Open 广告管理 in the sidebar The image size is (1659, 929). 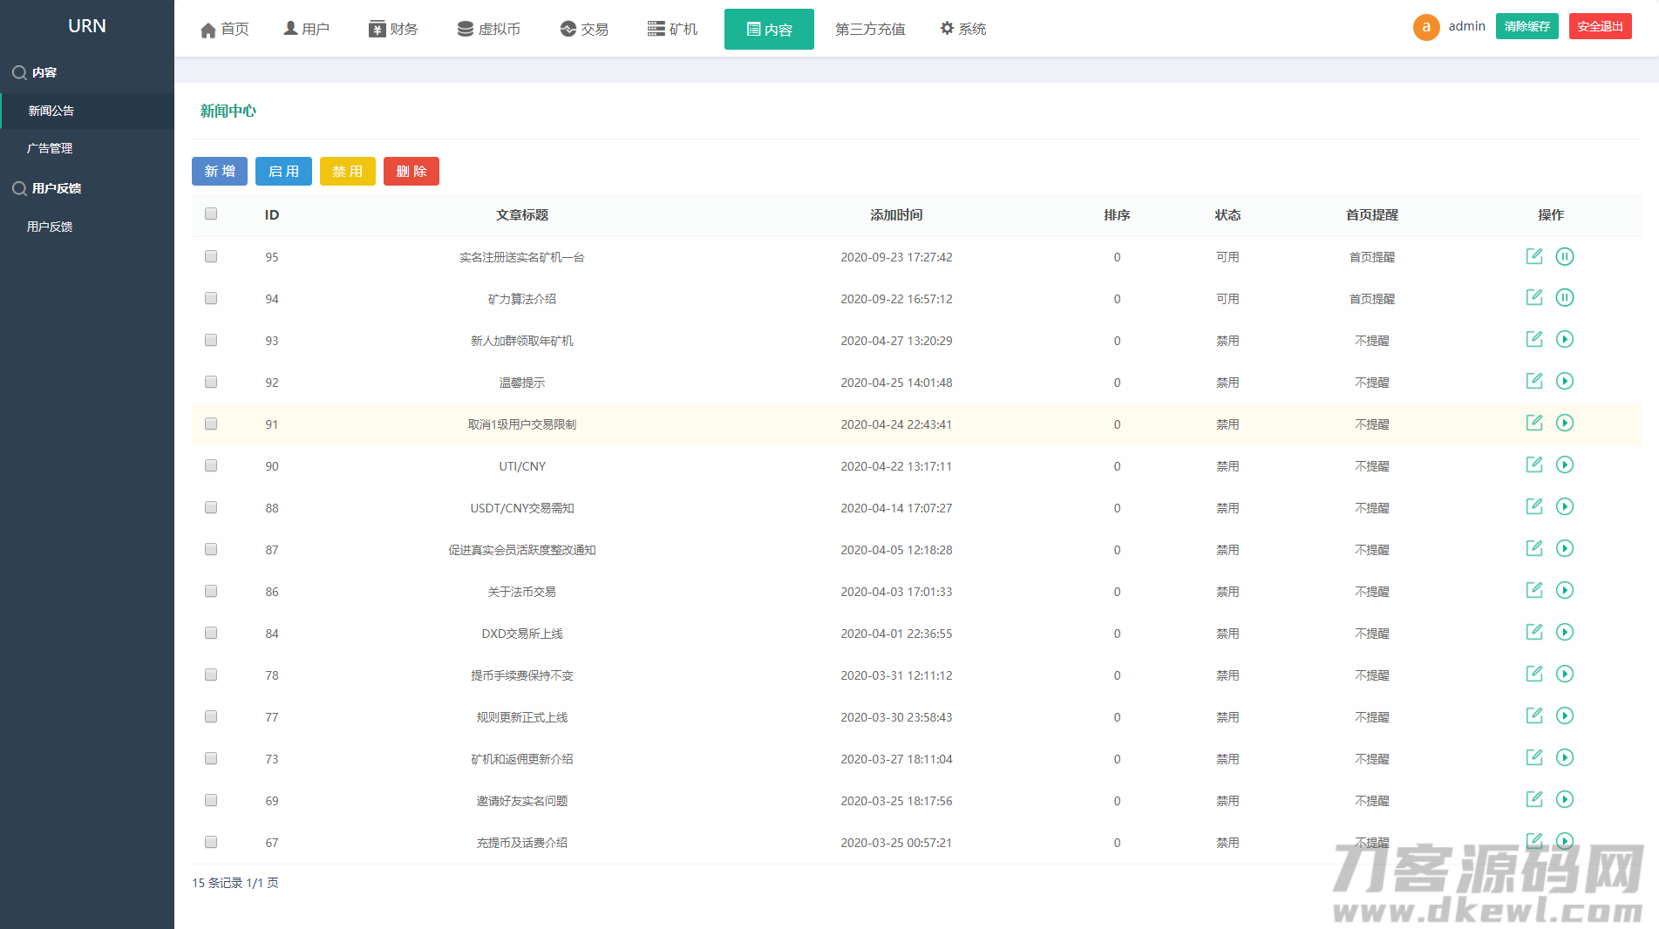[50, 148]
